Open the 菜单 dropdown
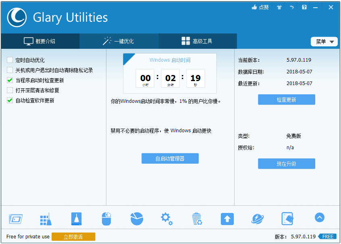This screenshot has height=244, width=341. 324,42
